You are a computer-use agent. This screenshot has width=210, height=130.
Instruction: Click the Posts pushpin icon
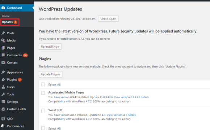click(3, 33)
